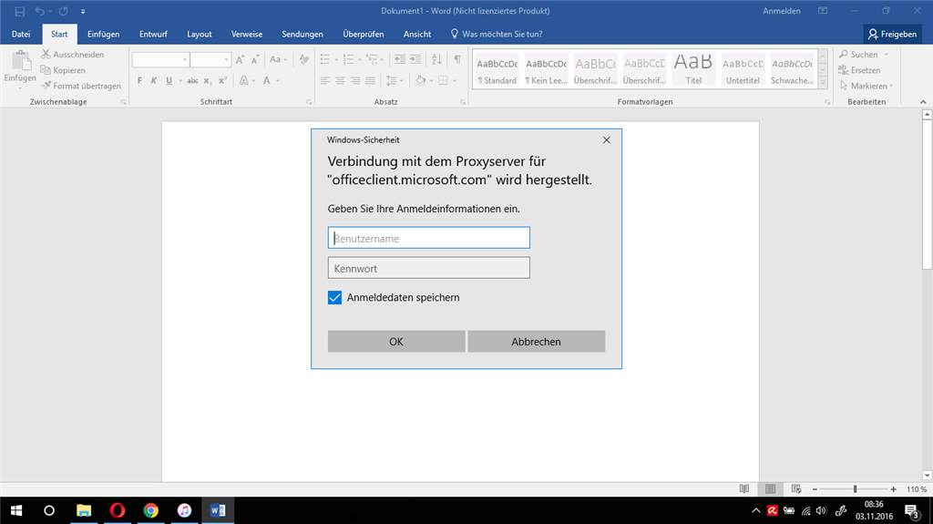Click the Kennwort password field
Screen dimensions: 933x524
[428, 268]
